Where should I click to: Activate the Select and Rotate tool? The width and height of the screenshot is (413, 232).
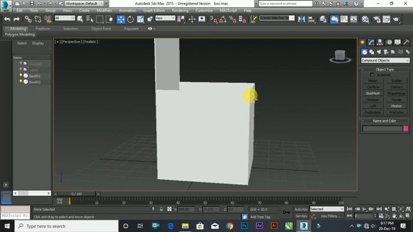[130, 19]
